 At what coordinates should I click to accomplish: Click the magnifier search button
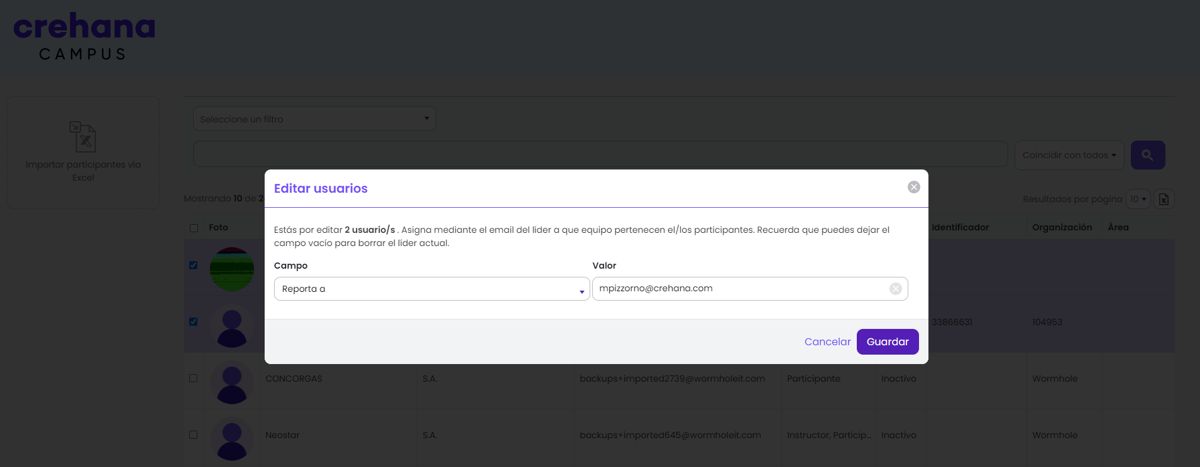click(x=1148, y=155)
